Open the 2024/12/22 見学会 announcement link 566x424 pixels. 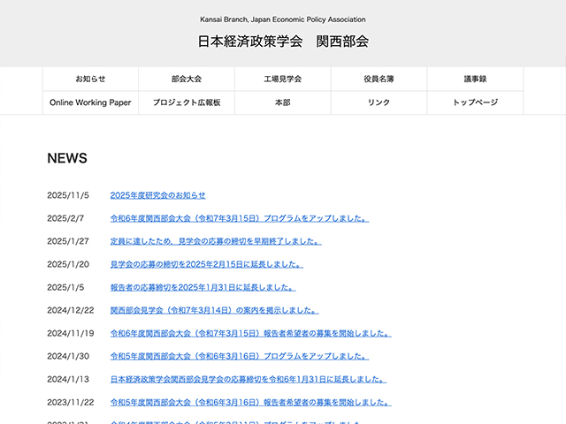214,310
